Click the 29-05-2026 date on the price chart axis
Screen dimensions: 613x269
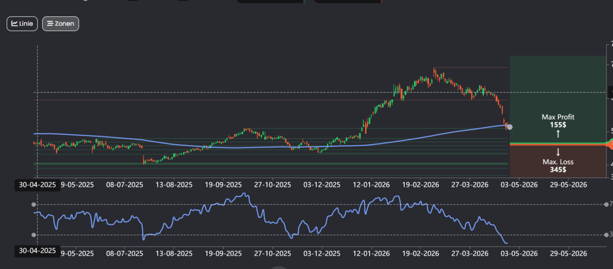(x=568, y=185)
